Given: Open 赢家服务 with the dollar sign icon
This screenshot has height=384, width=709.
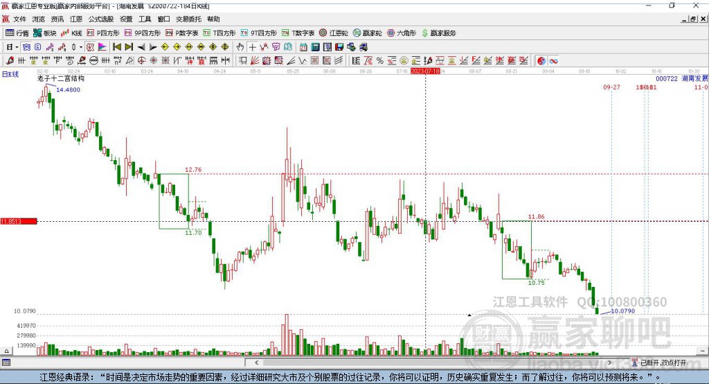Looking at the screenshot, I should pyautogui.click(x=439, y=33).
